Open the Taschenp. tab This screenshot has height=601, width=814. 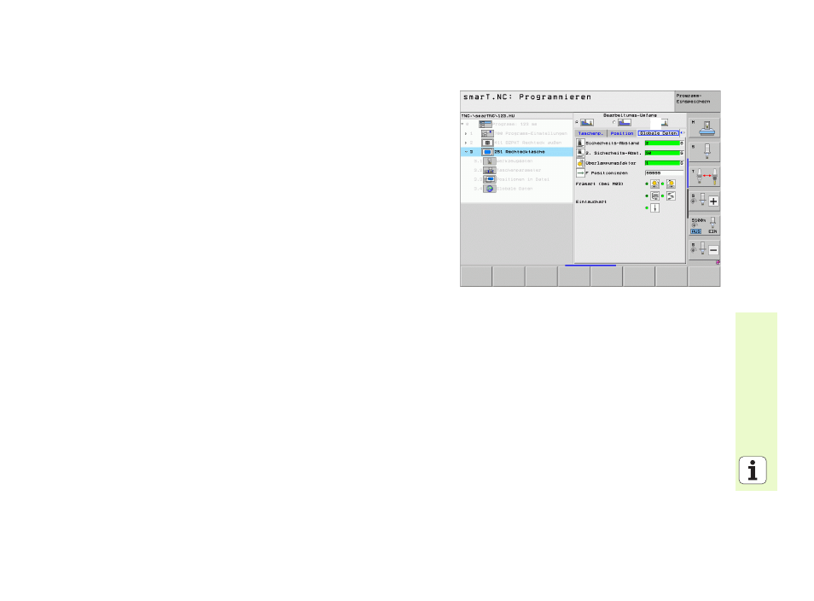click(x=590, y=133)
